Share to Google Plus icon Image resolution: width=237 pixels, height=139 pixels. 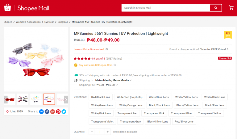[52, 112]
